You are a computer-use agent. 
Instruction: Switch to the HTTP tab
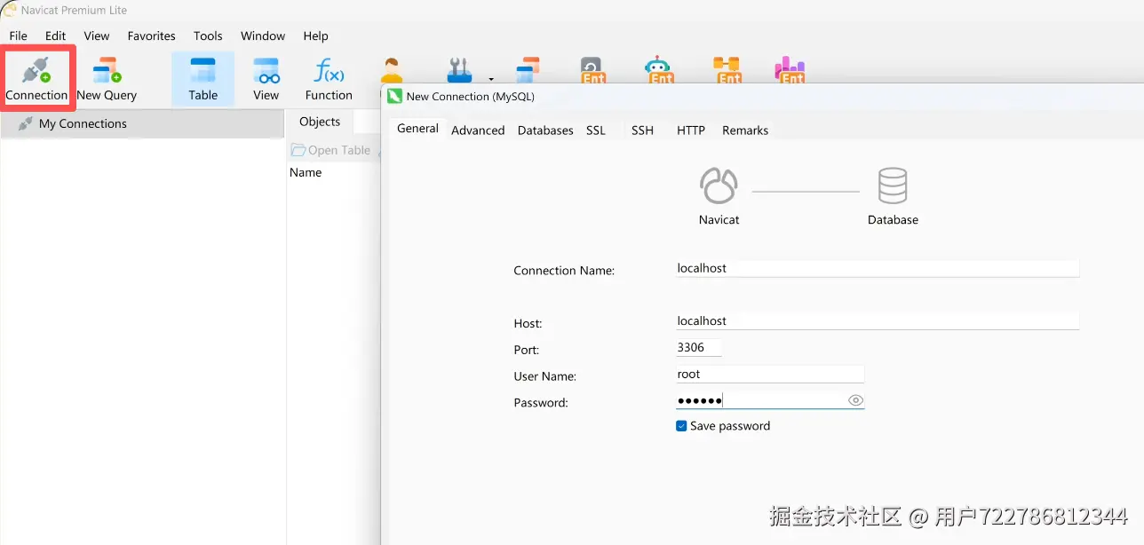691,130
